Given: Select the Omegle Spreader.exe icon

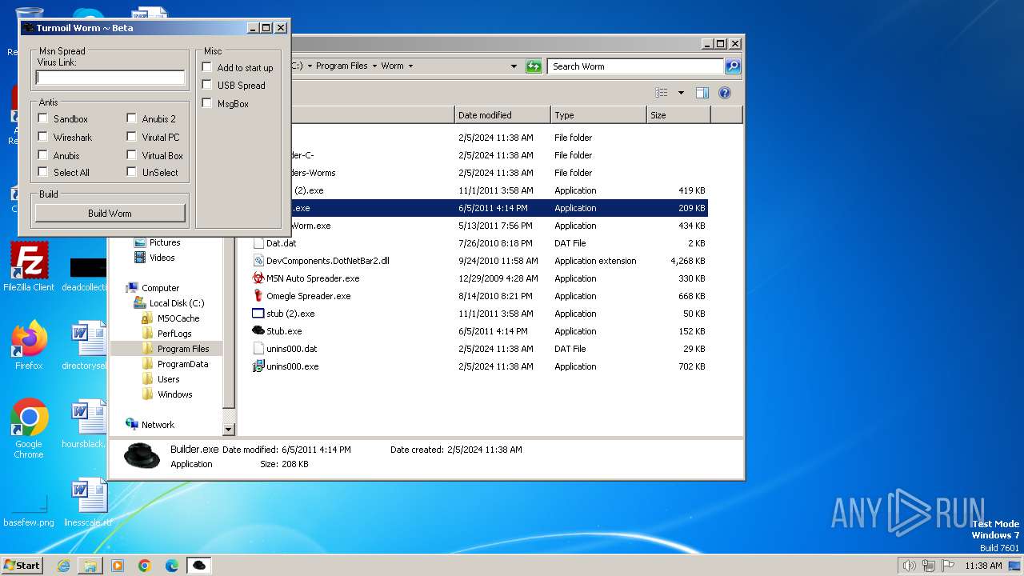Looking at the screenshot, I should [x=258, y=296].
